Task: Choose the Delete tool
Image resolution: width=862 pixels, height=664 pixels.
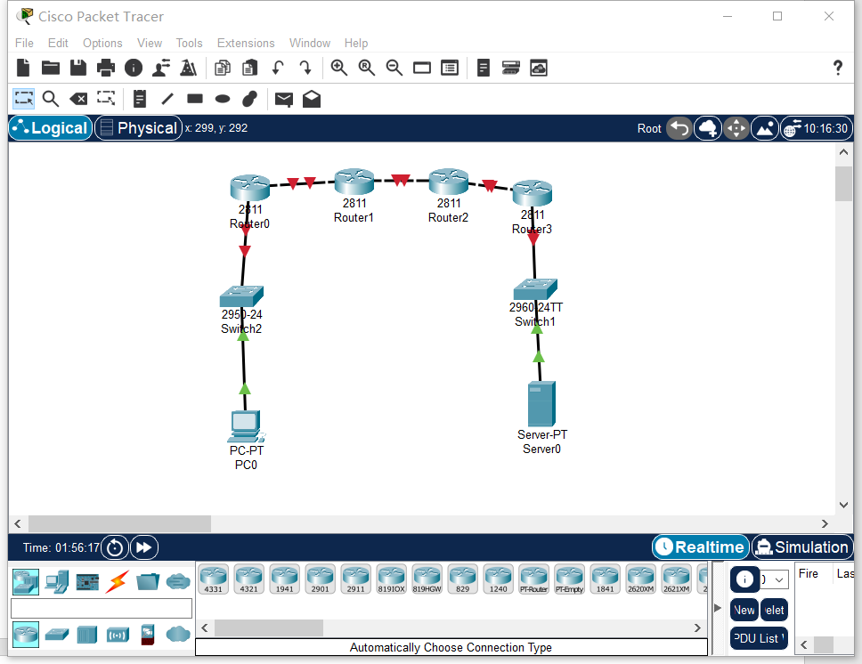Action: click(78, 99)
